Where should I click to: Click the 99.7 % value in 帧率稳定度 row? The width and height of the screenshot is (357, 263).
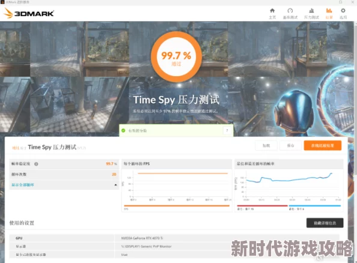coord(111,163)
